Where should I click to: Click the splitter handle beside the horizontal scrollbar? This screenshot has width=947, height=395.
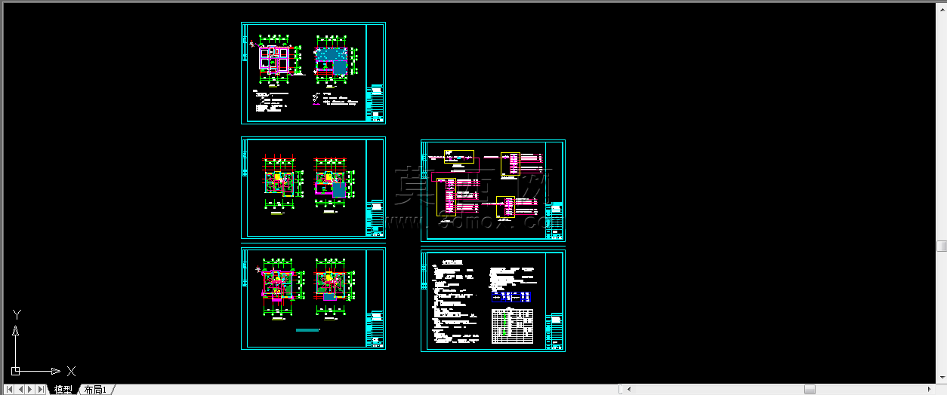(620, 390)
